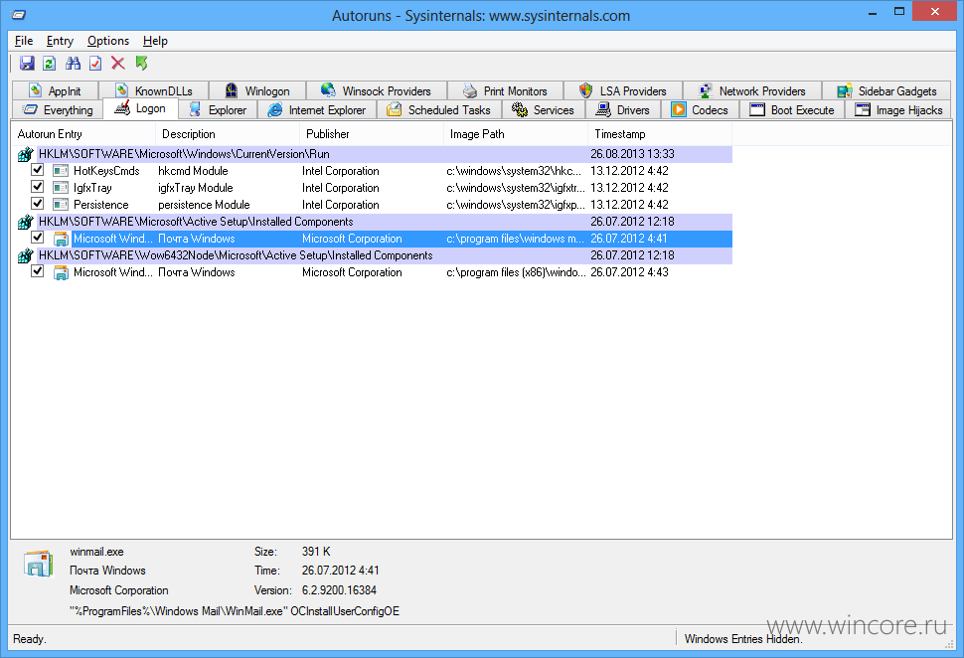Click the Save toolbar icon
The image size is (964, 658).
coord(27,63)
